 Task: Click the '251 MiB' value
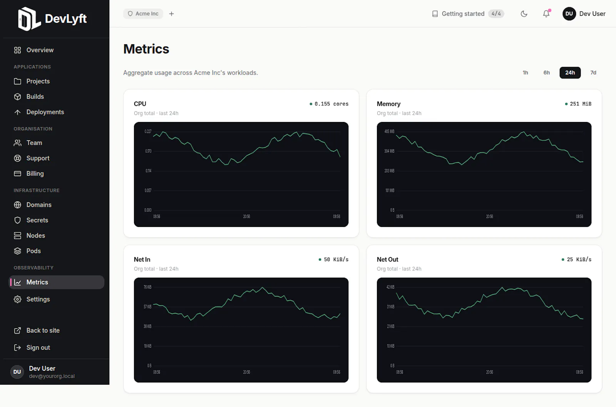pos(581,104)
